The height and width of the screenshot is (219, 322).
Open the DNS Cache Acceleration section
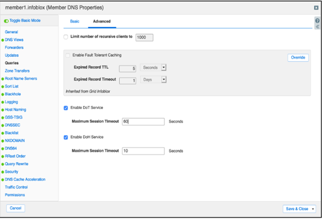click(25, 179)
